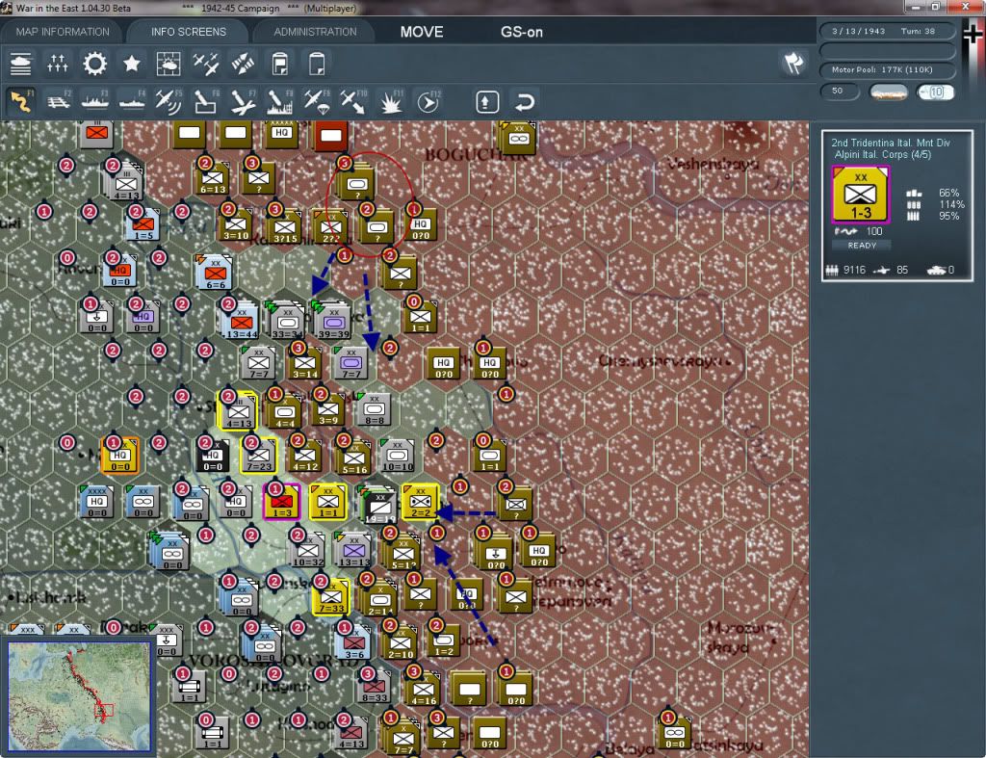Click the 85 guns count in unit panel
Image resolution: width=986 pixels, height=758 pixels.
[x=892, y=270]
